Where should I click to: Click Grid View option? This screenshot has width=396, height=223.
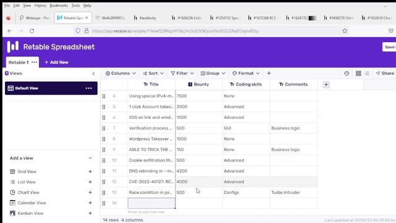click(27, 172)
